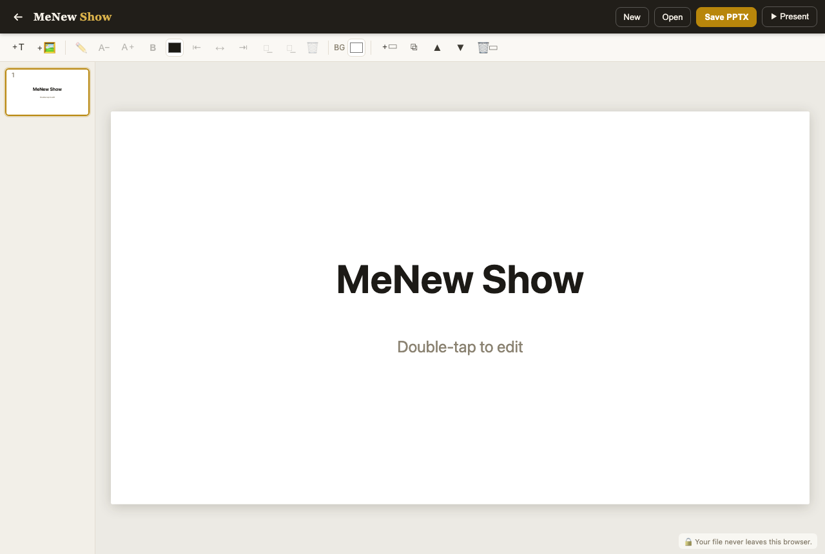The width and height of the screenshot is (825, 554).
Task: Toggle bold formatting (B)
Action: click(153, 48)
